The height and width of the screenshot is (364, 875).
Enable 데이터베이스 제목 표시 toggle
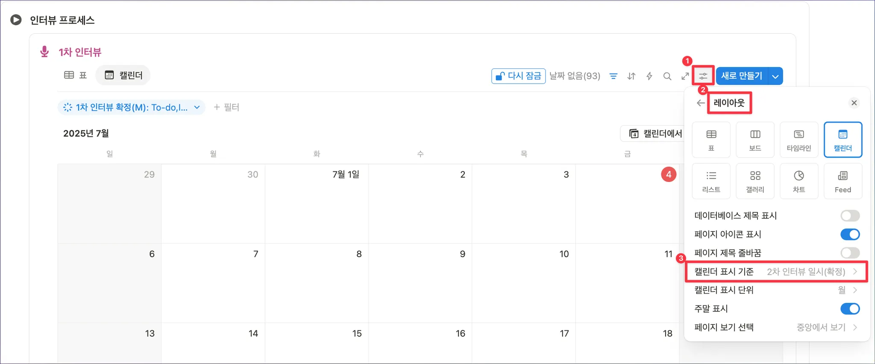[850, 216]
